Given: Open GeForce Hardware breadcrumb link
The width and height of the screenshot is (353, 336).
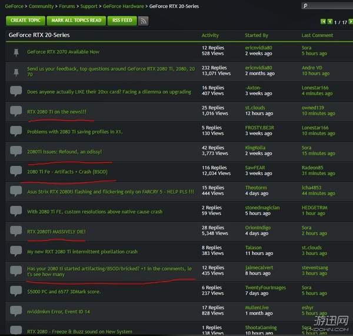Looking at the screenshot, I should pyautogui.click(x=124, y=6).
